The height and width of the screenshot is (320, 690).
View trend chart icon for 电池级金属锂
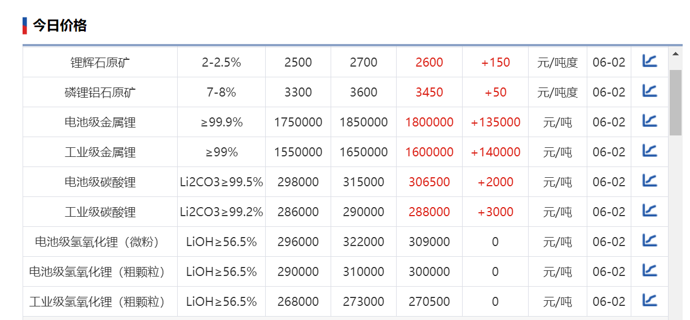pyautogui.click(x=650, y=121)
